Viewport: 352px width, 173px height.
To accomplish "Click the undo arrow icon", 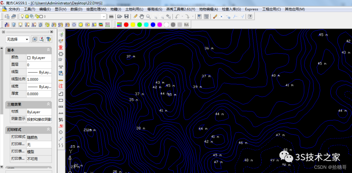I will [x=177, y=16].
